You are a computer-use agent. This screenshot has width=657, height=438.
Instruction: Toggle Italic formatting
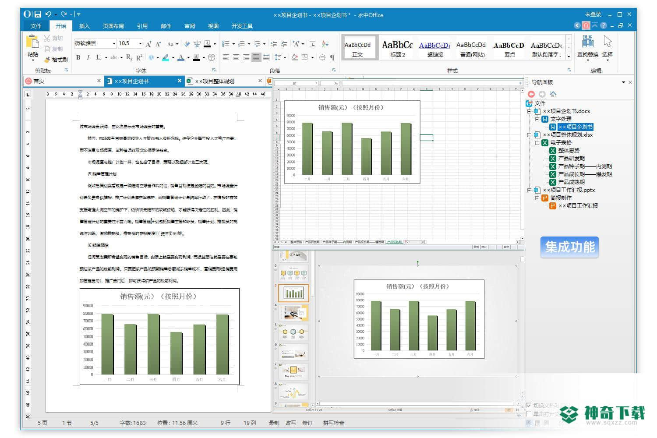88,57
